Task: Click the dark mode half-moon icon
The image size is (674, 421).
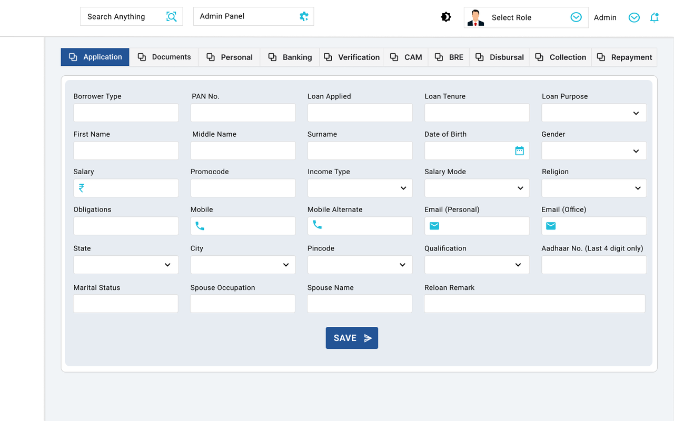Action: [x=446, y=16]
